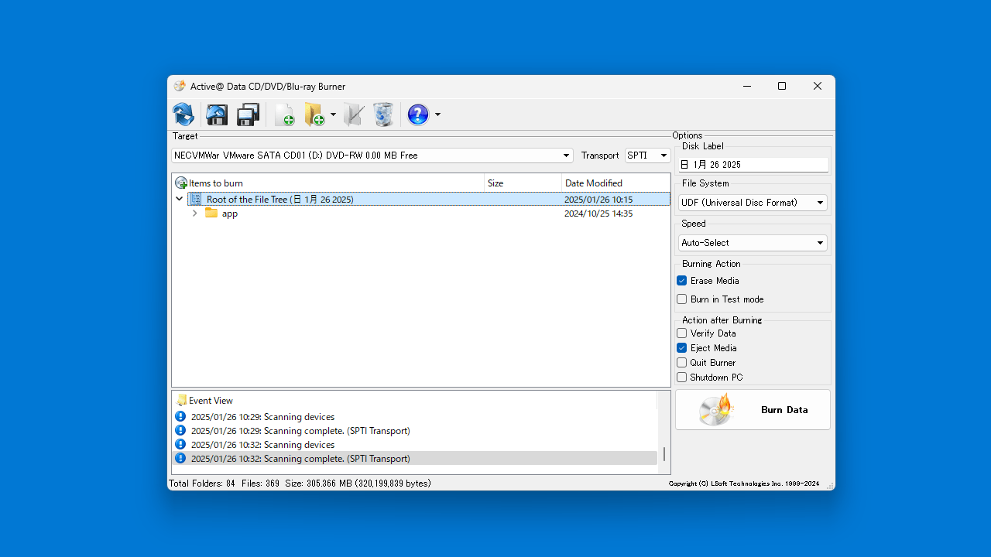Click the recycle bin remove icon
The image size is (991, 557).
click(x=383, y=114)
